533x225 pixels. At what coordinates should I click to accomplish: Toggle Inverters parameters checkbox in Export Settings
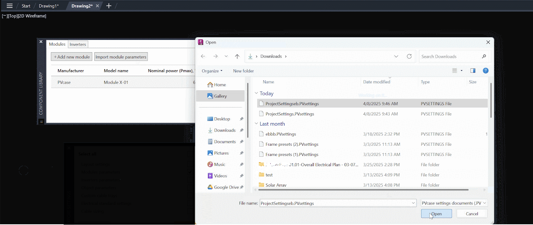(x=190, y=180)
